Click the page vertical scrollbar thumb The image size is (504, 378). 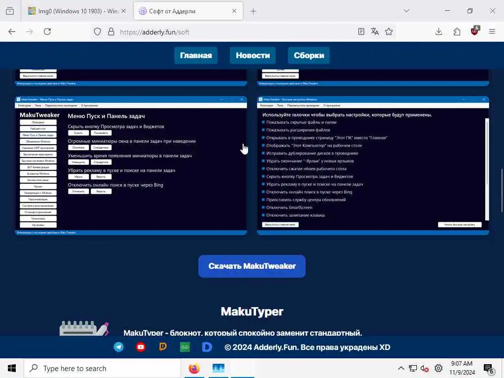coord(502,190)
